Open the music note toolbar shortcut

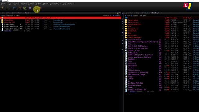30,8
